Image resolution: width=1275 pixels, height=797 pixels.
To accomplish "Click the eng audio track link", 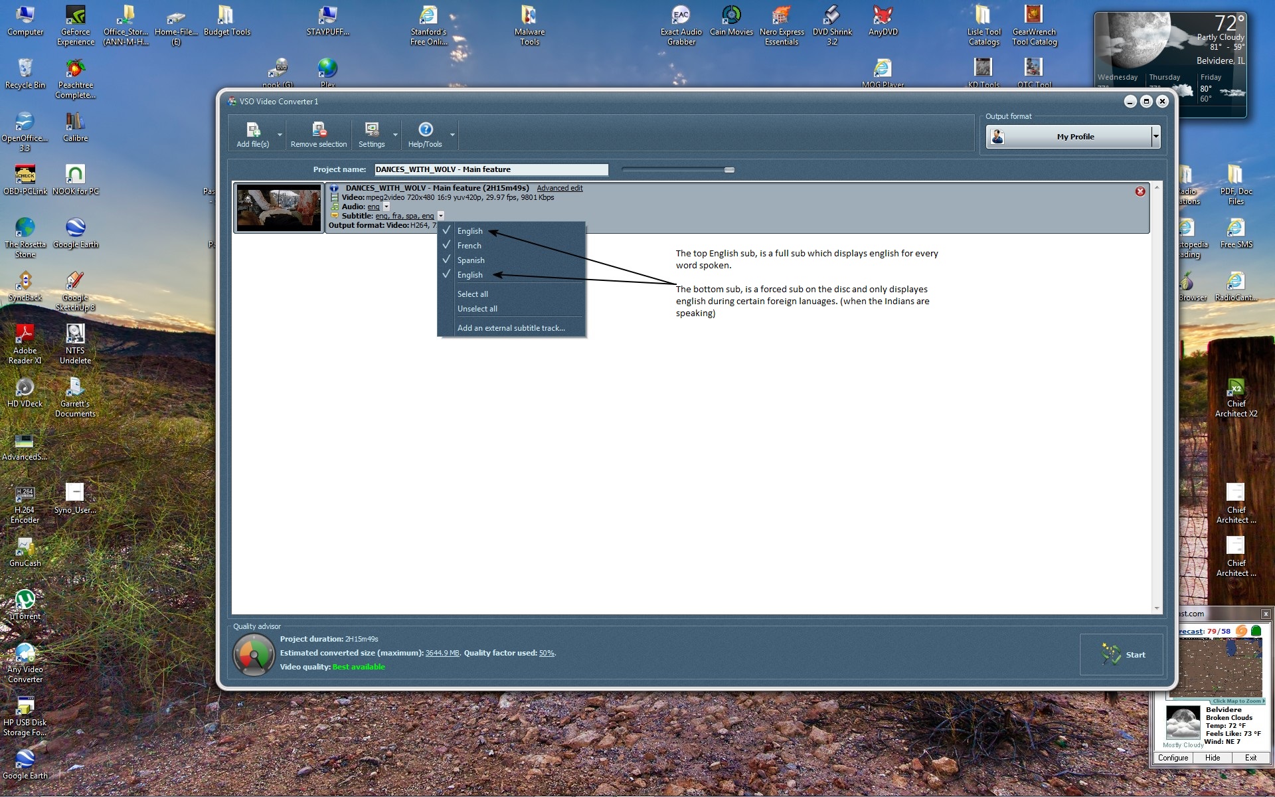I will (374, 207).
